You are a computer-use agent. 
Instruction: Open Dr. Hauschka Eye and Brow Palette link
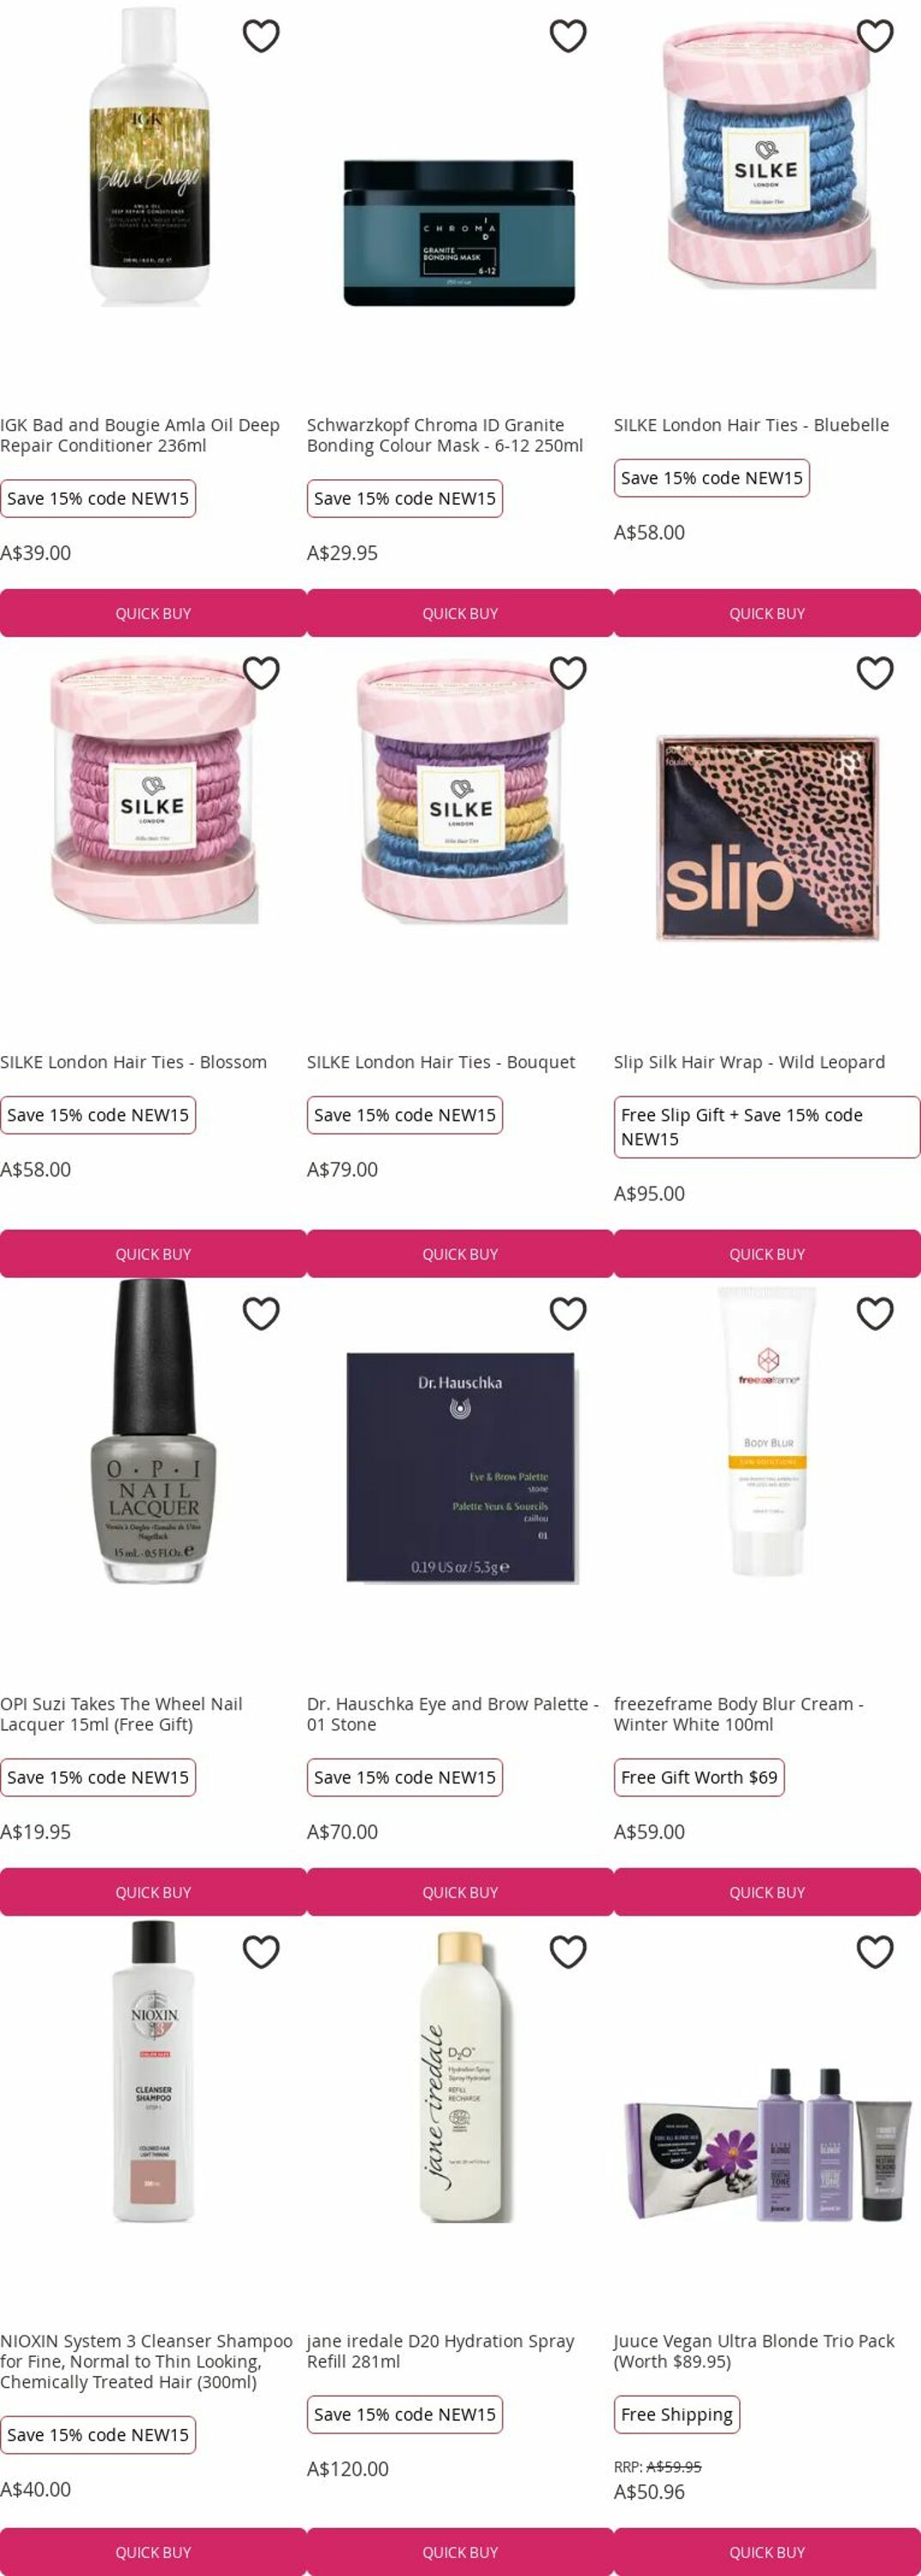452,1714
